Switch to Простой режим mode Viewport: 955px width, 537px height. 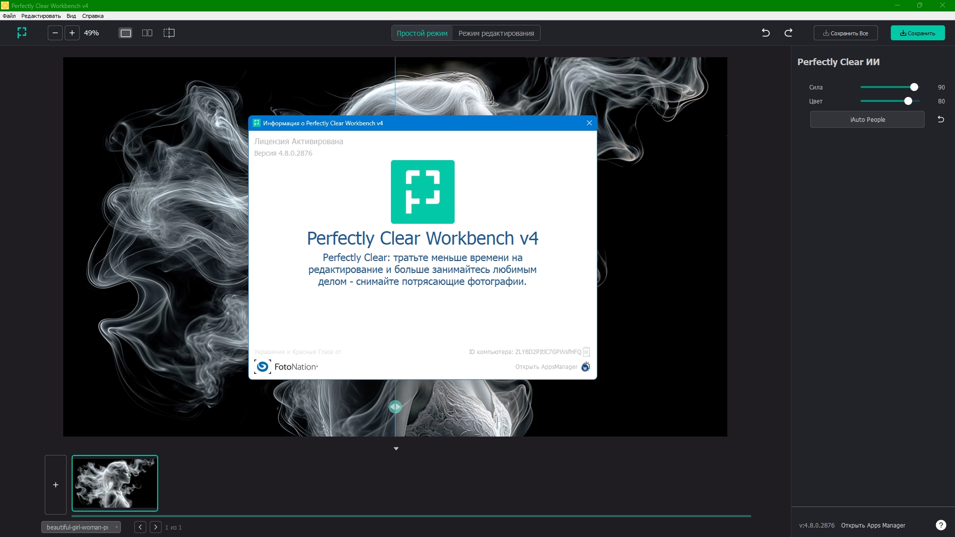(422, 33)
